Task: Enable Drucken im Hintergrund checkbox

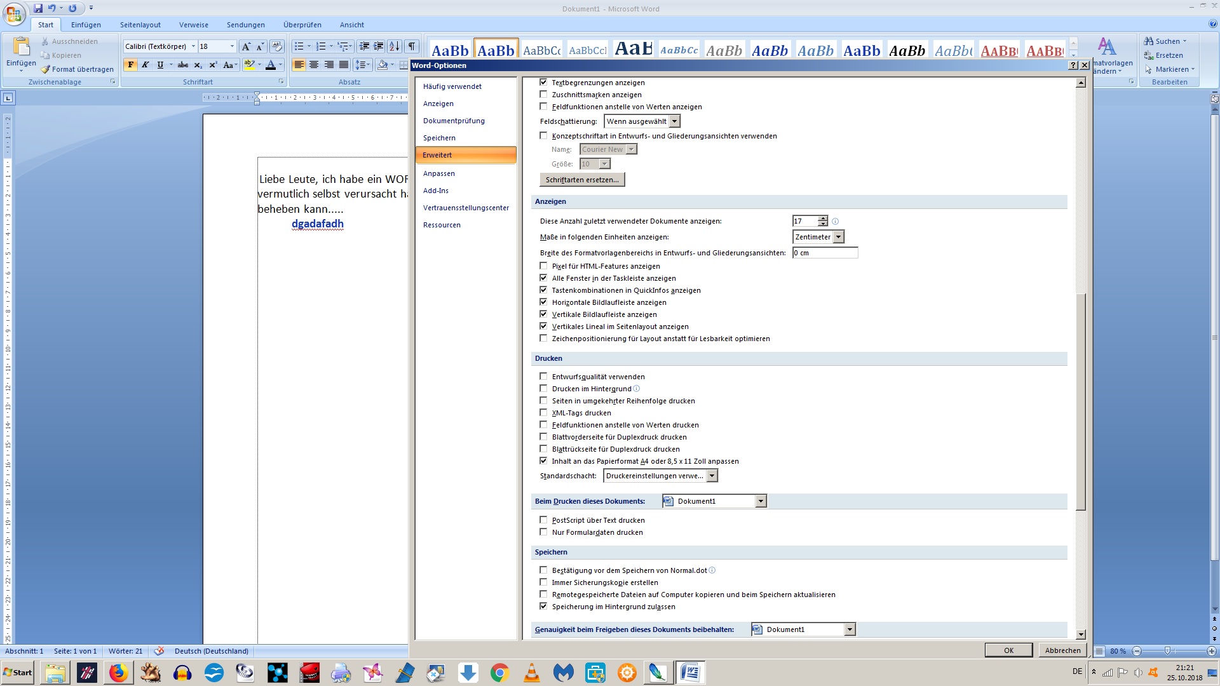Action: [x=543, y=389]
